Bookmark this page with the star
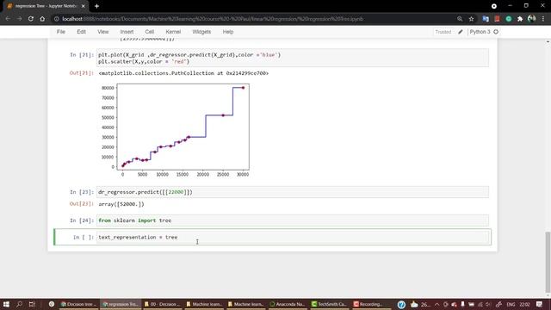The height and width of the screenshot is (310, 551). point(471,19)
